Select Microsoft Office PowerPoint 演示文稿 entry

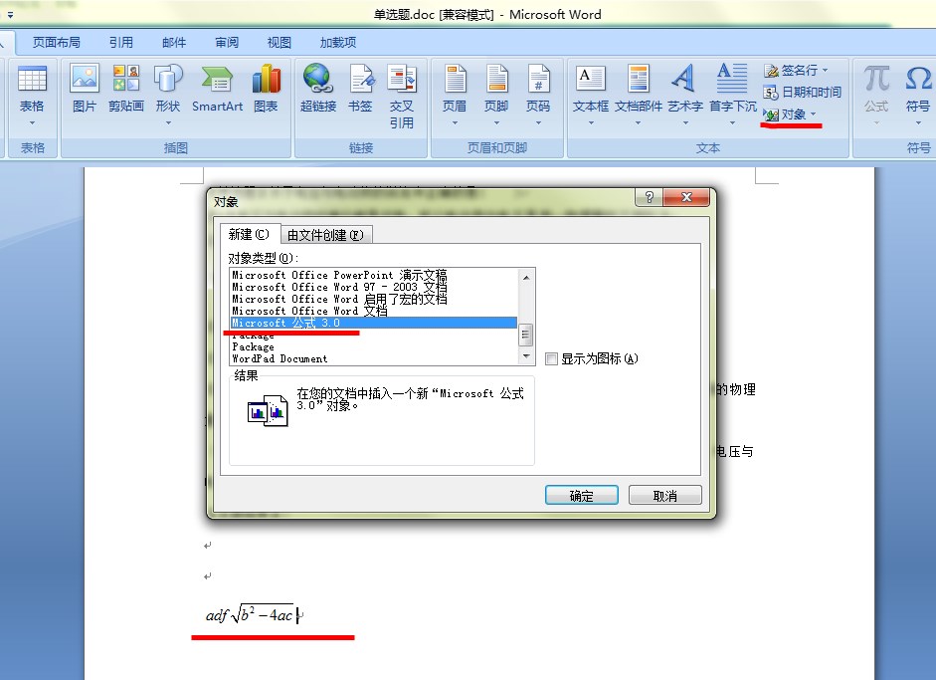click(374, 275)
